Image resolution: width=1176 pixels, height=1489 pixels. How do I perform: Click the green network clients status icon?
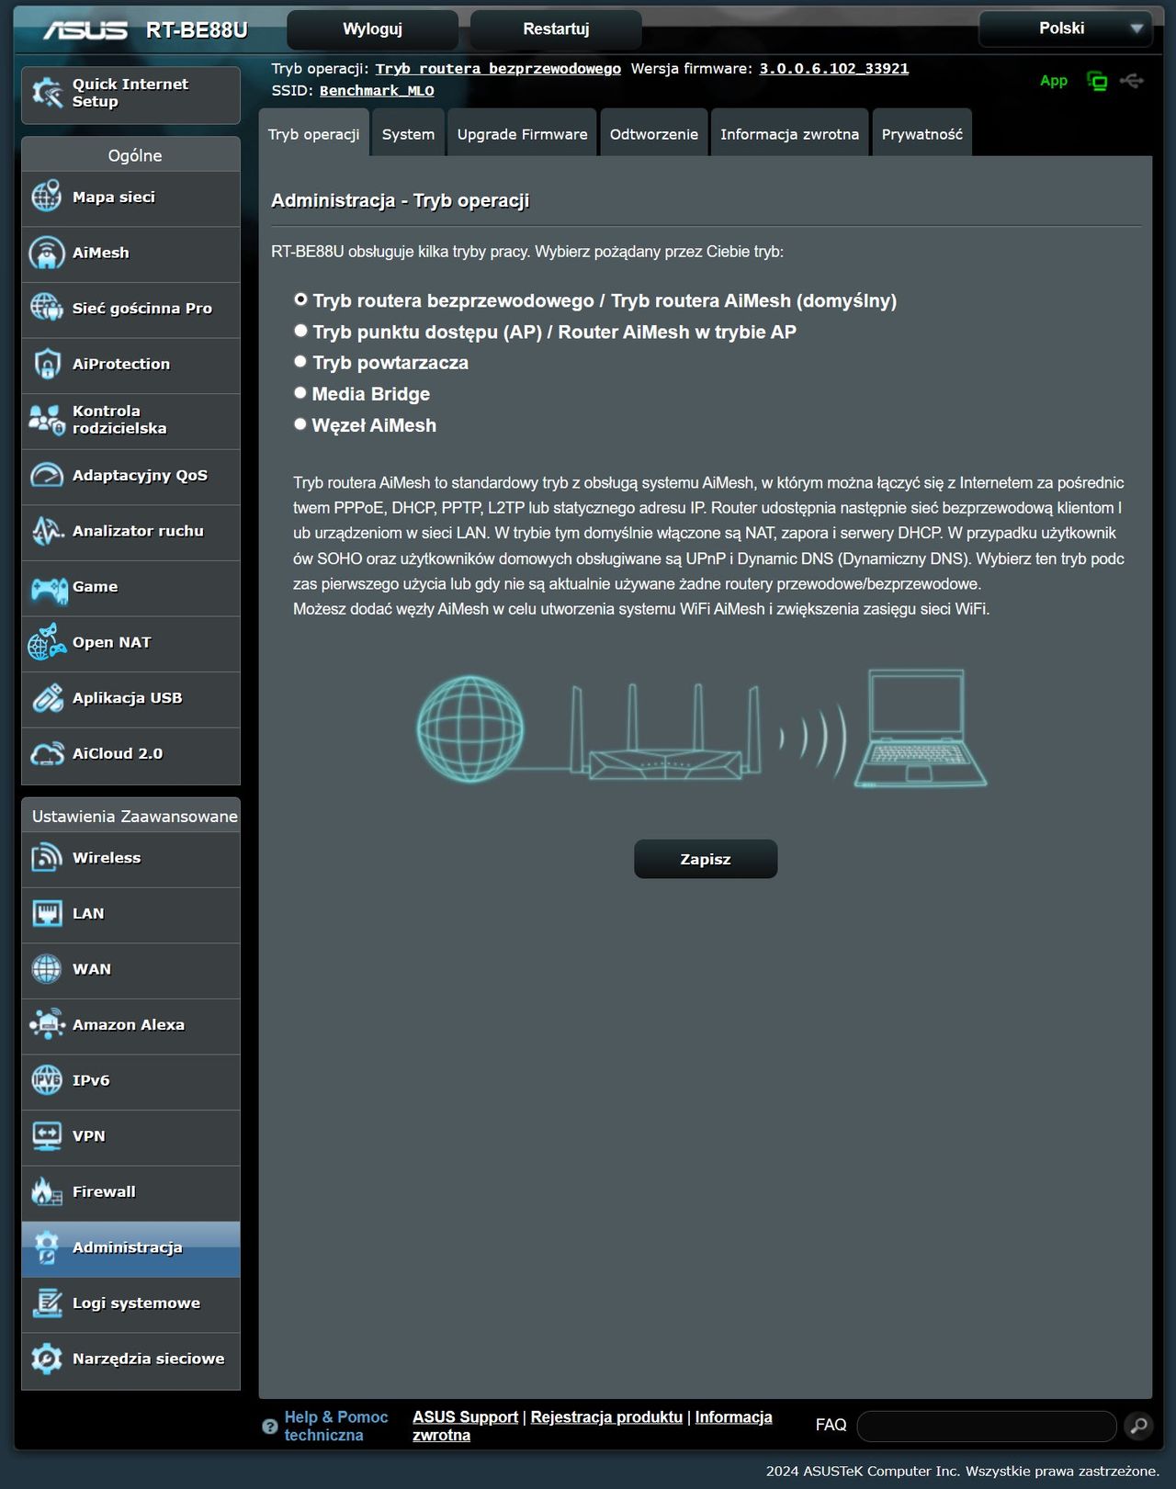pos(1097,81)
